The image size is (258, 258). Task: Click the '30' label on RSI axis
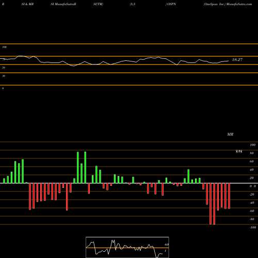(4, 76)
